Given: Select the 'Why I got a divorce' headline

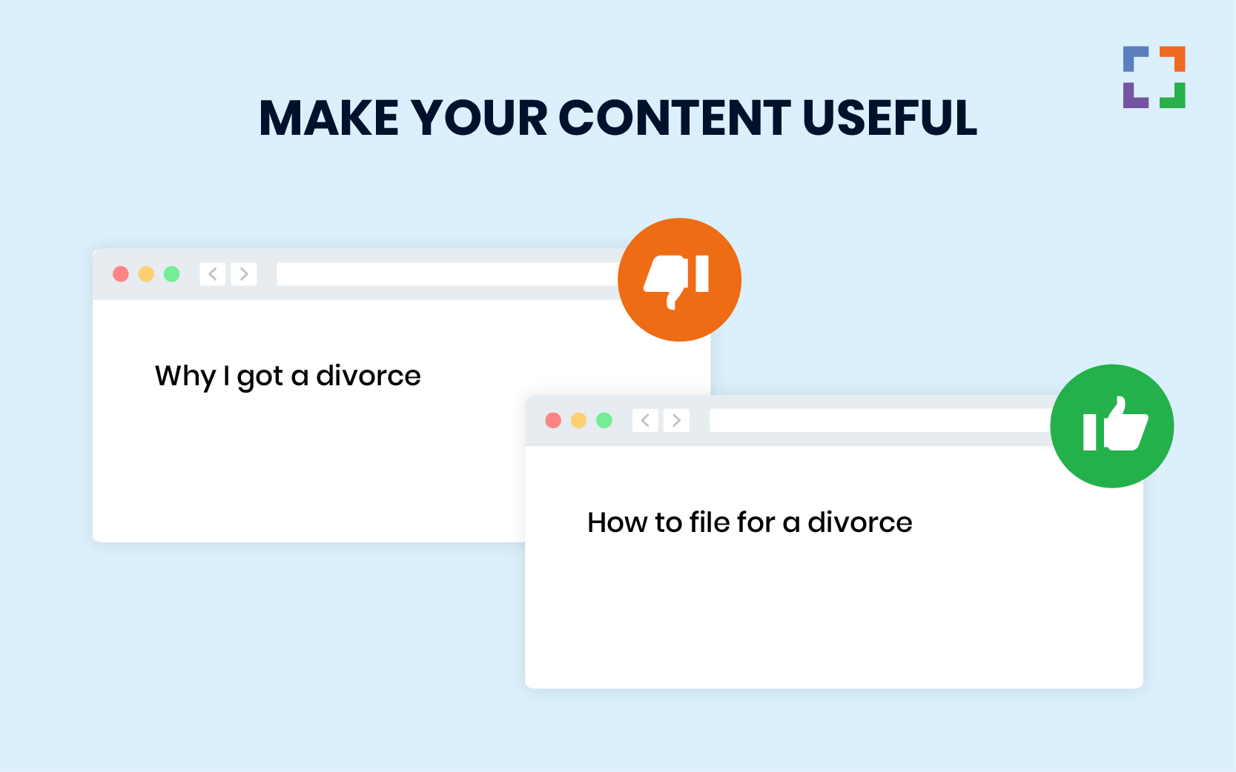Looking at the screenshot, I should coord(288,376).
